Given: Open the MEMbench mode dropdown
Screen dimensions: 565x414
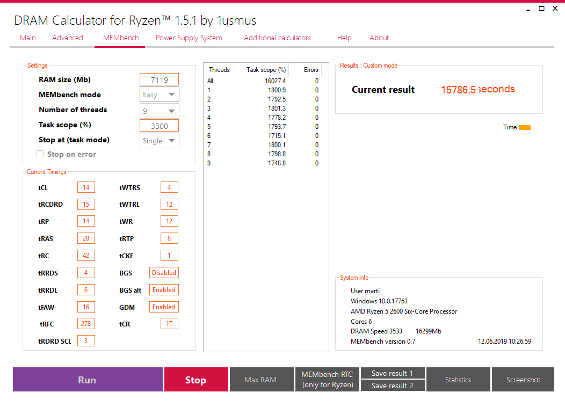Looking at the screenshot, I should pyautogui.click(x=160, y=95).
